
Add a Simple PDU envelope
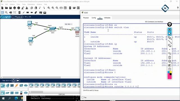(40, 12)
